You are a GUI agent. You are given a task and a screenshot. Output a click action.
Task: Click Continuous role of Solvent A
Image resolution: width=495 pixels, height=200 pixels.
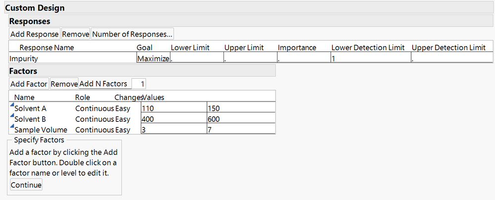tap(94, 108)
